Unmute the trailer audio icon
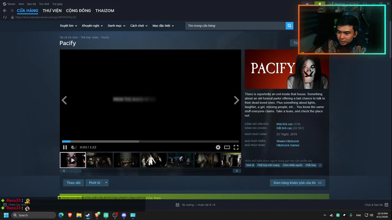Screen dimensions: 392x220 click(73, 147)
